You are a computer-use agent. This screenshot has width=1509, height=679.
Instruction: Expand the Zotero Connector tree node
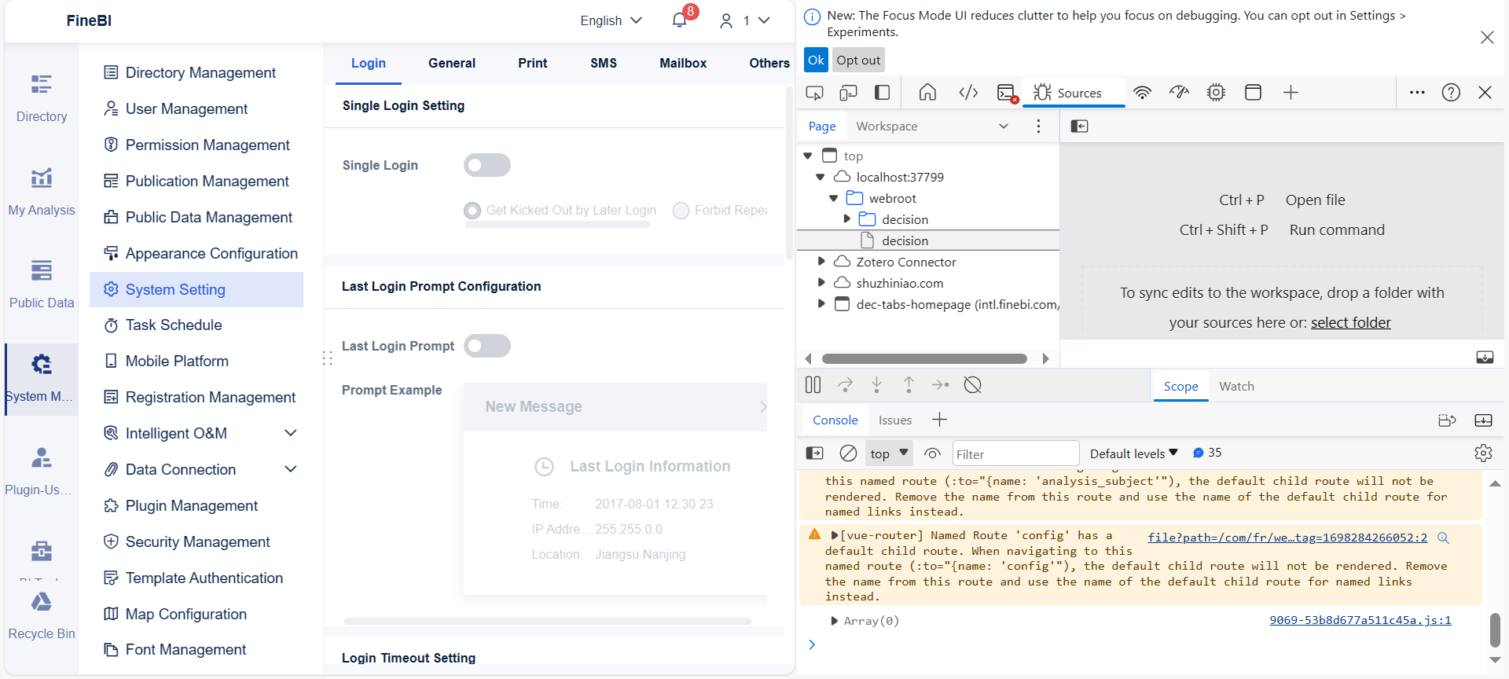tap(821, 262)
